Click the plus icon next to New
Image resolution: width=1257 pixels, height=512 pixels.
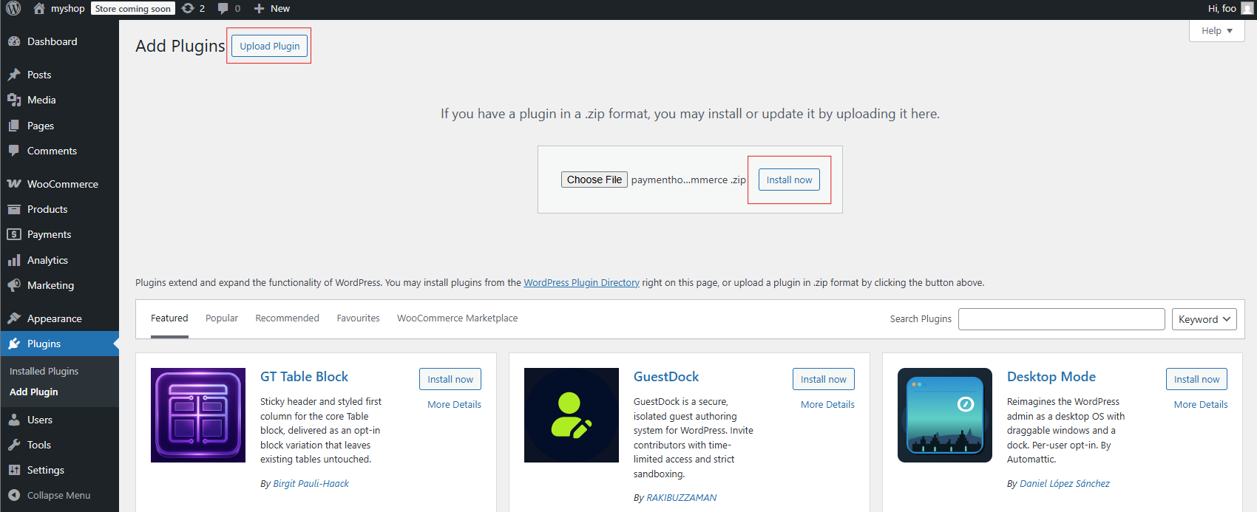pos(259,8)
